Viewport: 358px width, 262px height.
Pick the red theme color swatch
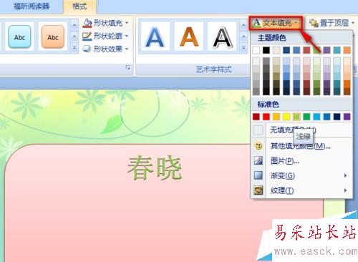pyautogui.click(x=306, y=50)
